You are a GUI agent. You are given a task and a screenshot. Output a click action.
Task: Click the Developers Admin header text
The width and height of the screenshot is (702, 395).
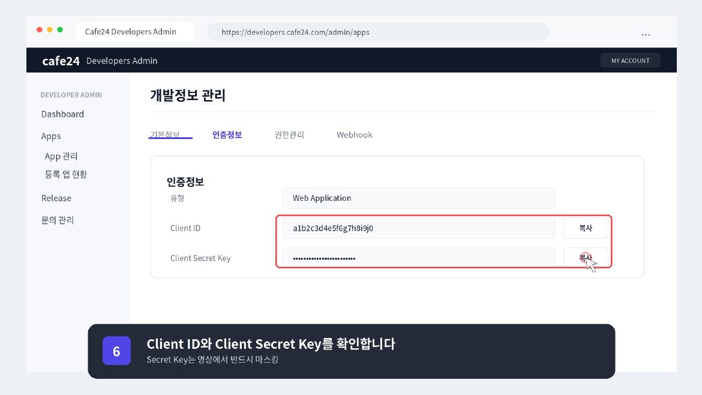(x=122, y=61)
